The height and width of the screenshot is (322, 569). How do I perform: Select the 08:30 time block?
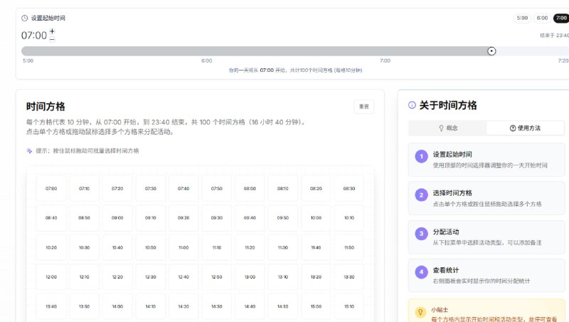[x=349, y=189]
